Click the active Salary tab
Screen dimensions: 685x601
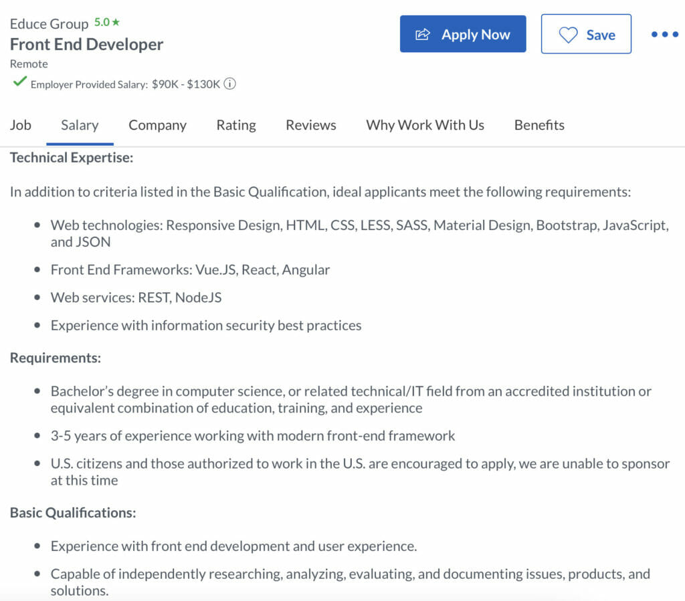[80, 125]
